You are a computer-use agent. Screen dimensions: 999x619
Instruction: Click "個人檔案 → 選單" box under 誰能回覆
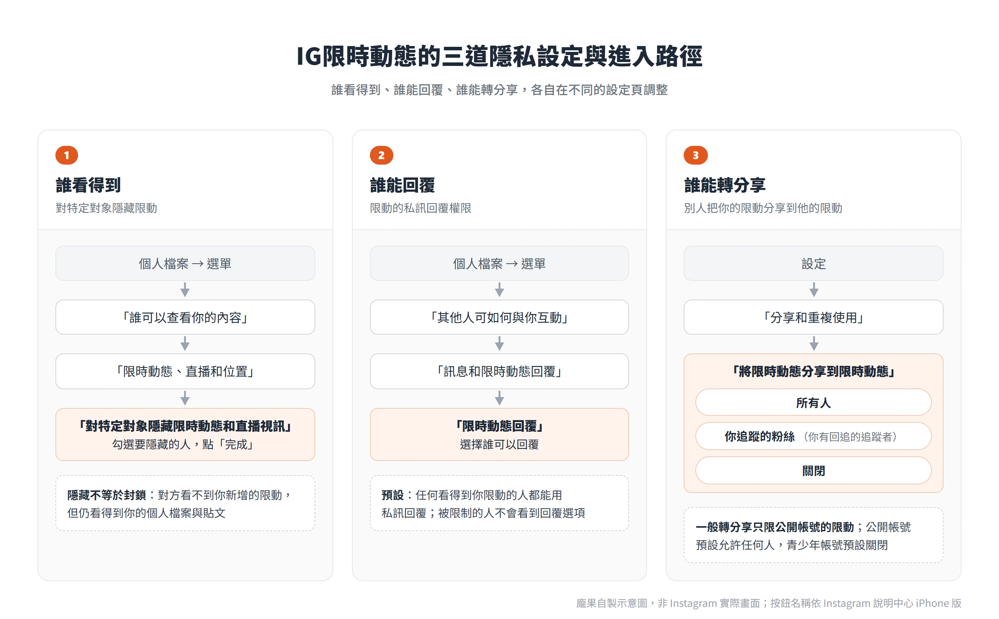499,263
